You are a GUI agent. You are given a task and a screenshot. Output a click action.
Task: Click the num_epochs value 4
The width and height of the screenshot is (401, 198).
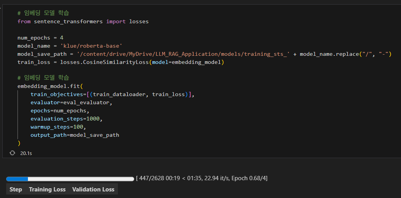62,38
